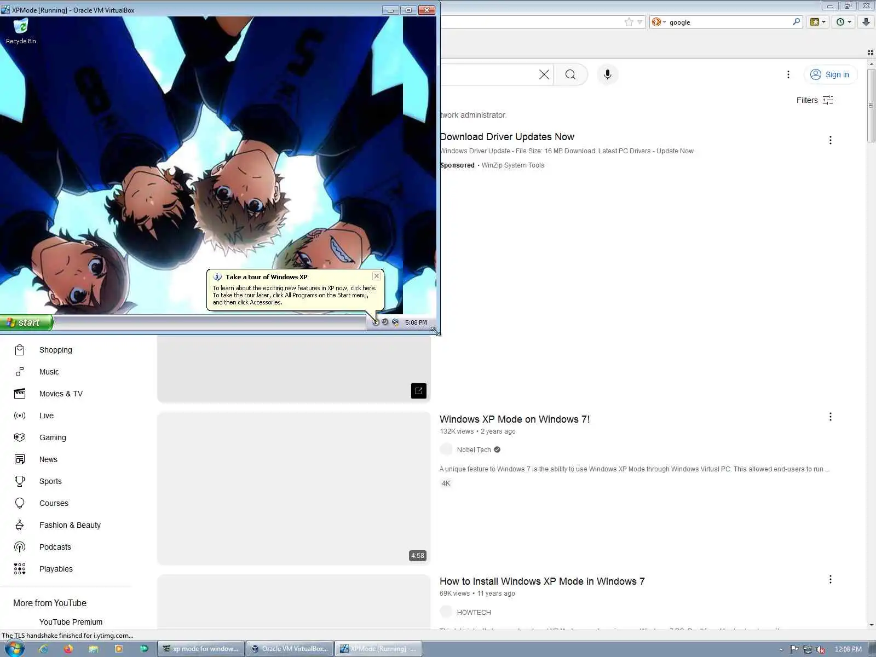Clear the YouTube search box with the X
The width and height of the screenshot is (876, 657).
pos(544,74)
